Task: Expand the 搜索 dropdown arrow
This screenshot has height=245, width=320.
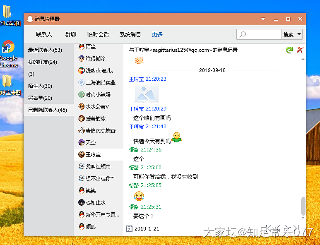Action: point(299,34)
